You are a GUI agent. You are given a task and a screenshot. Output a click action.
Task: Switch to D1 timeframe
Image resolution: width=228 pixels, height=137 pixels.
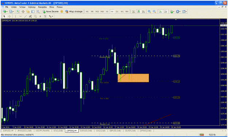[117, 12]
